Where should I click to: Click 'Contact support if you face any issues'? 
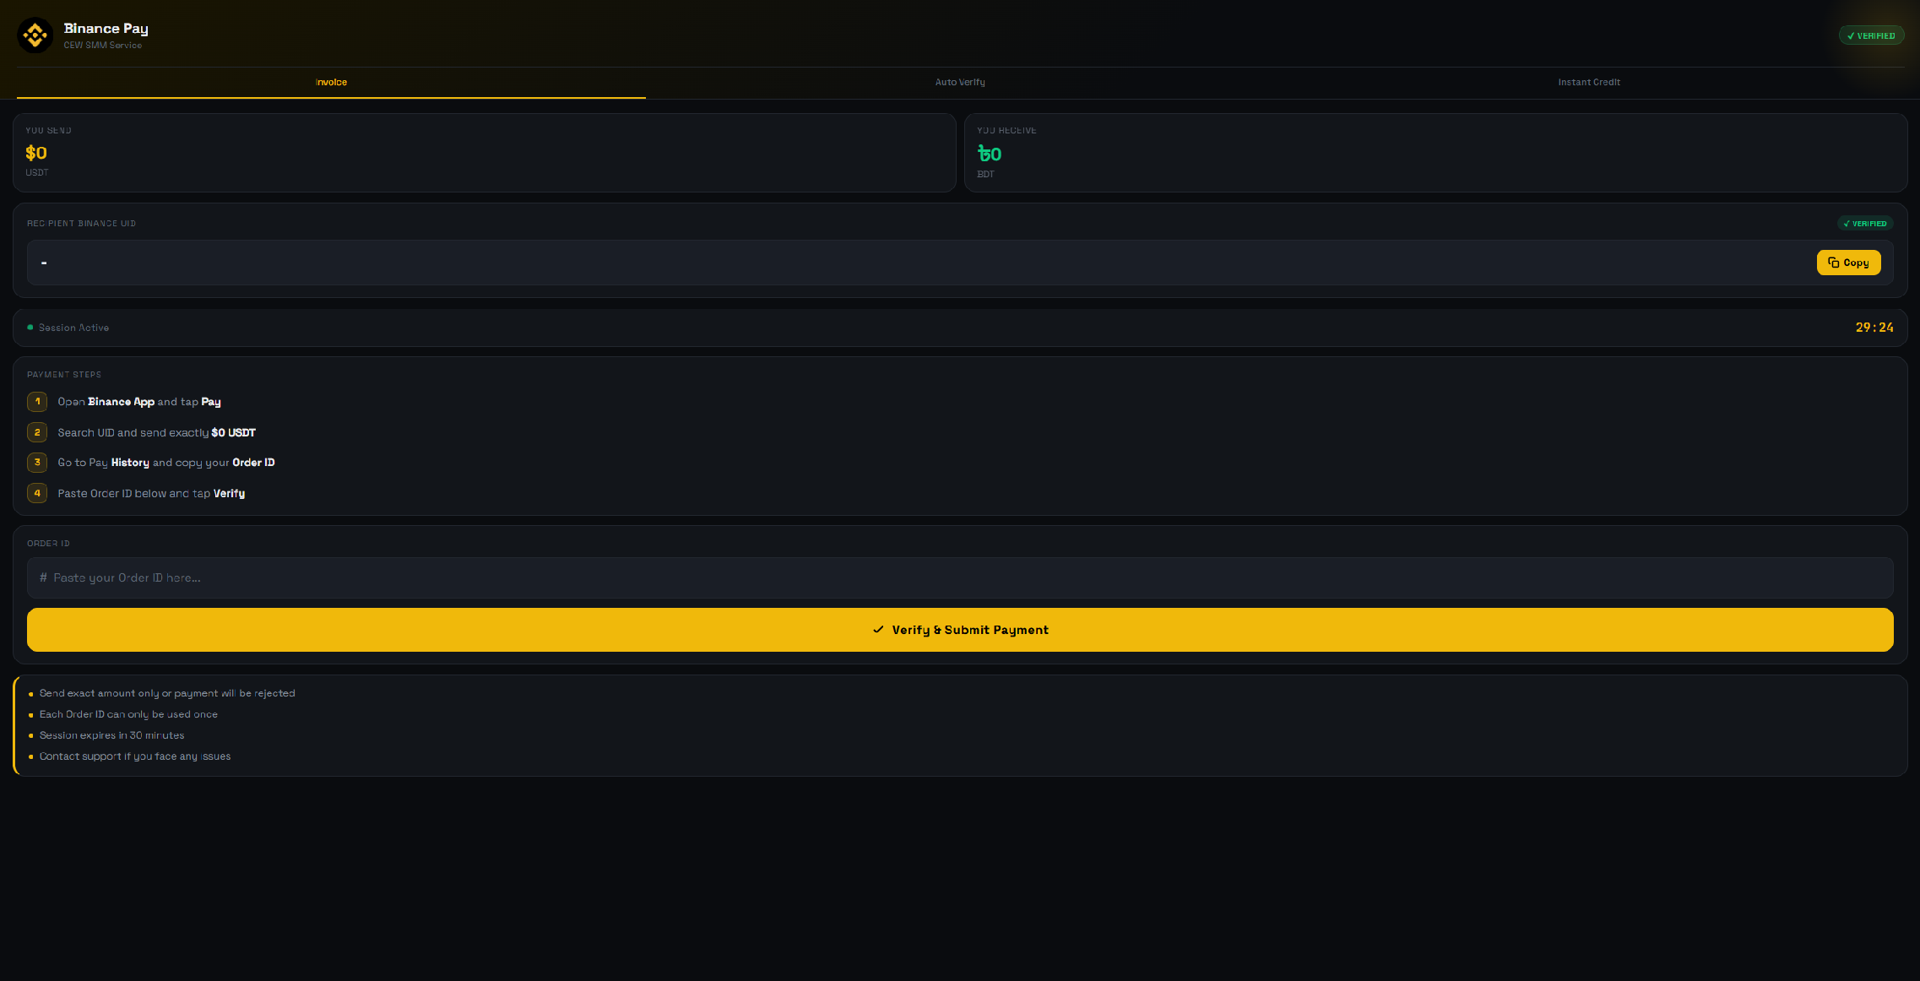click(135, 756)
